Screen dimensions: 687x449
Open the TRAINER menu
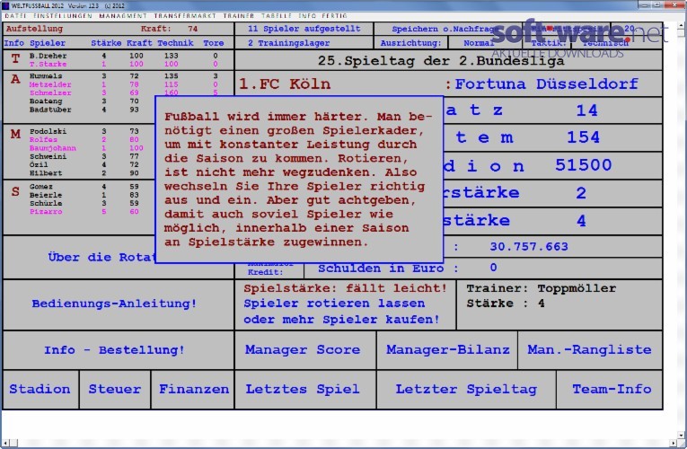point(238,16)
